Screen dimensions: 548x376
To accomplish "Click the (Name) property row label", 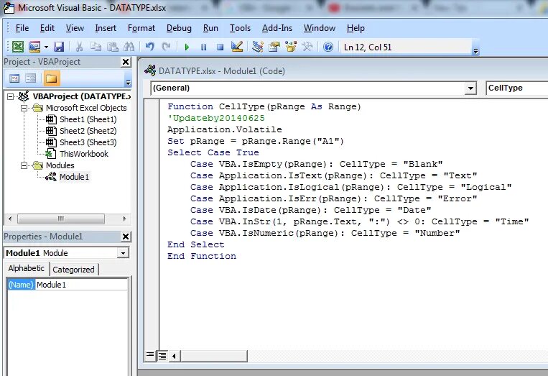I will pyautogui.click(x=21, y=285).
